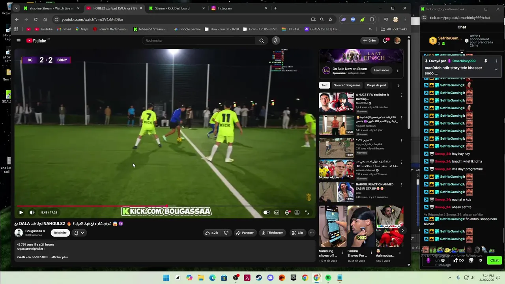This screenshot has width=505, height=284.
Task: Dislike the Bougassaa video
Action: pos(226,233)
